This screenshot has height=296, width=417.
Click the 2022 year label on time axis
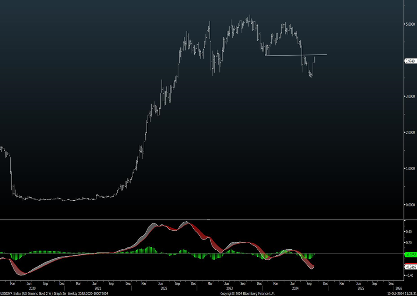click(164, 288)
